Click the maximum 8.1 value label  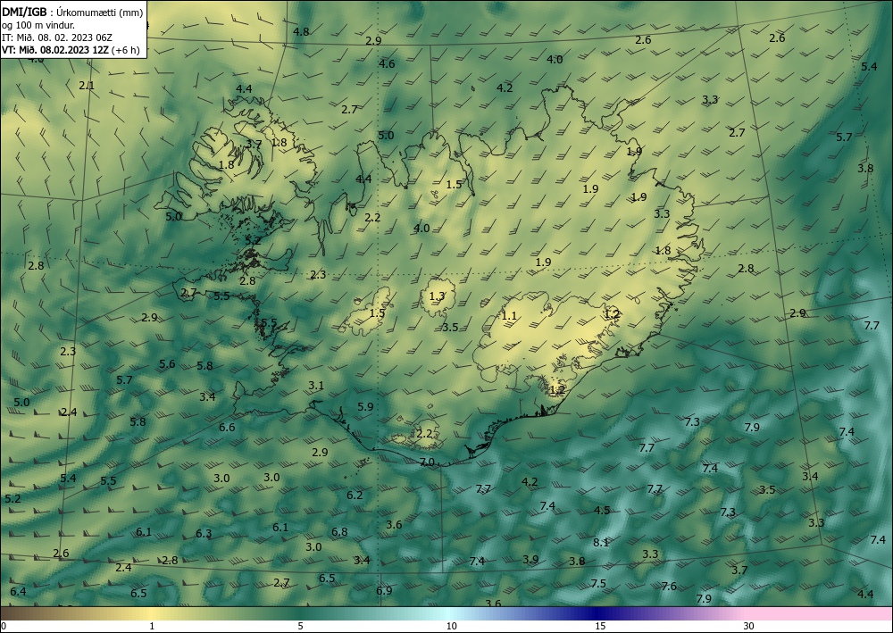(601, 543)
